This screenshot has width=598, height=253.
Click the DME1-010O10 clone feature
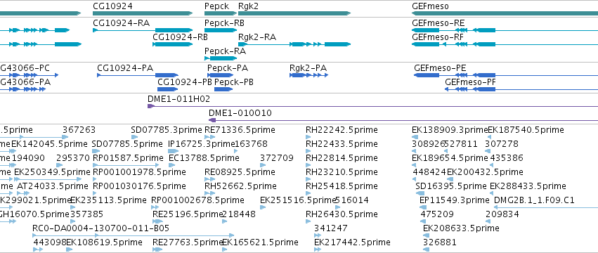pos(403,120)
